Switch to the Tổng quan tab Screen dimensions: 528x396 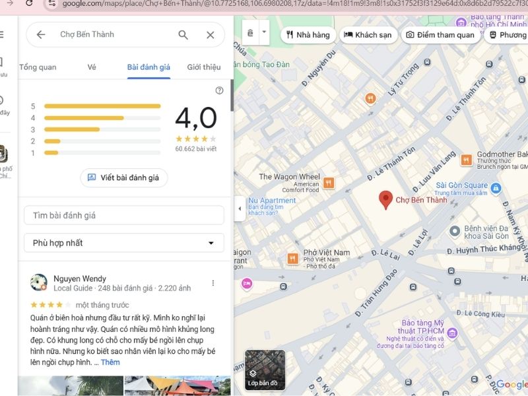[x=38, y=67]
